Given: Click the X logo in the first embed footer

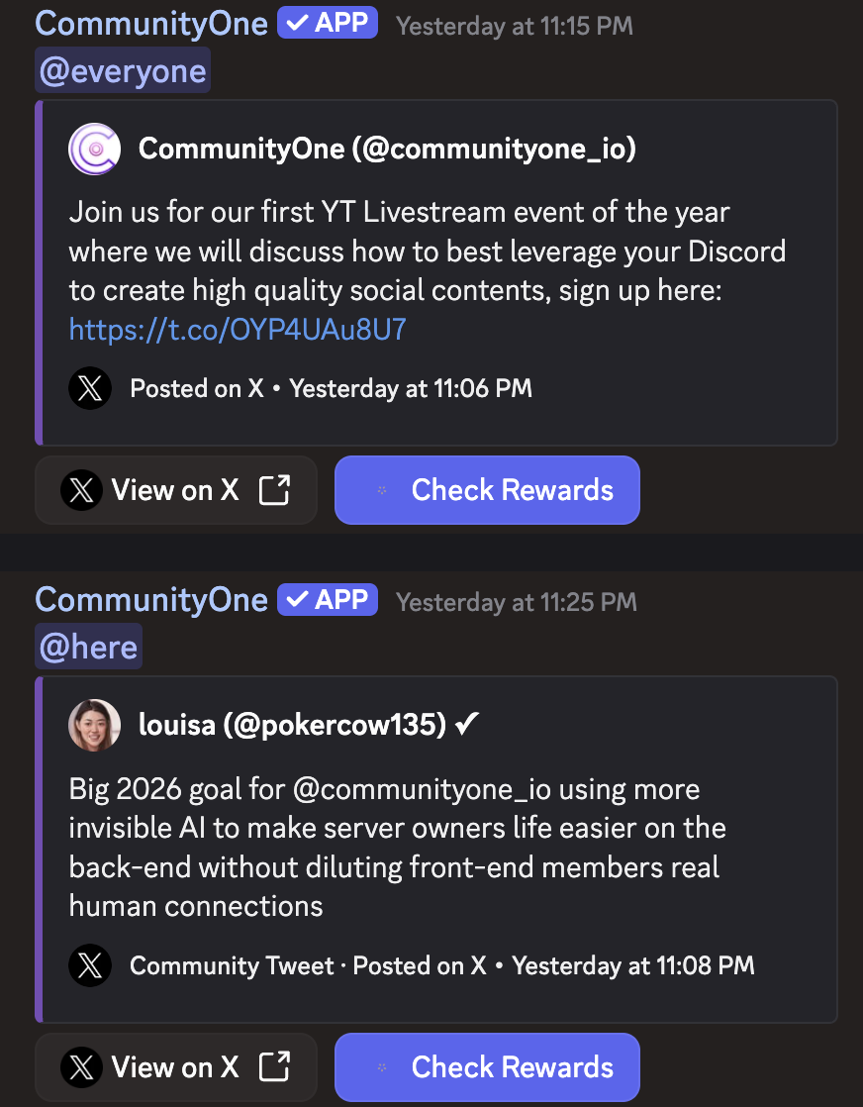Looking at the screenshot, I should click(89, 388).
